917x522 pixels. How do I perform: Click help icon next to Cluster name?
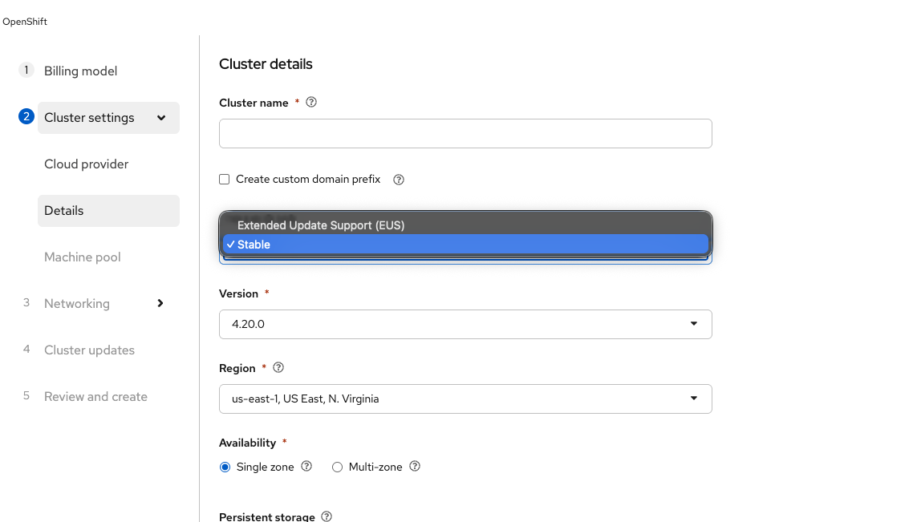pos(312,103)
